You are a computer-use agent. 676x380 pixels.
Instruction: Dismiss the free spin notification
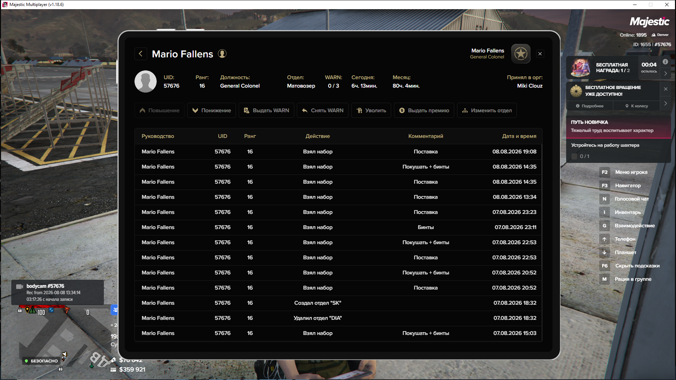coord(665,89)
